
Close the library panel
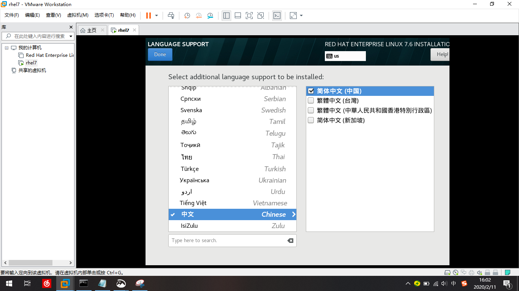click(71, 27)
